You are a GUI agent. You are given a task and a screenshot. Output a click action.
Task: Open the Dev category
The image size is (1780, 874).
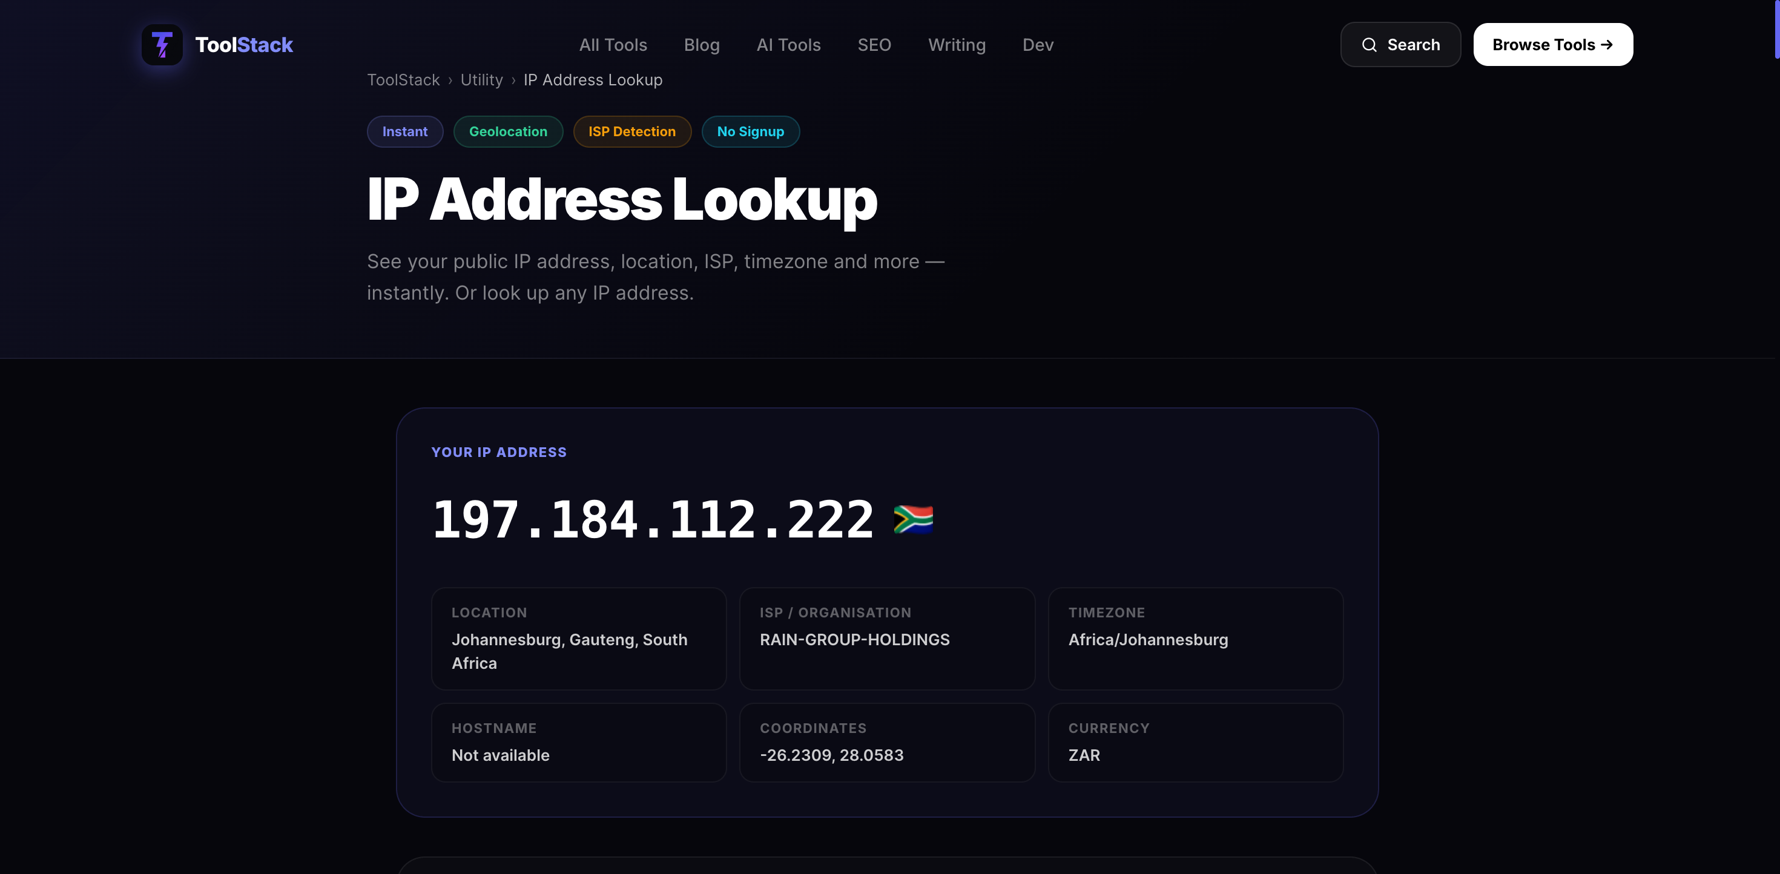pyautogui.click(x=1038, y=45)
